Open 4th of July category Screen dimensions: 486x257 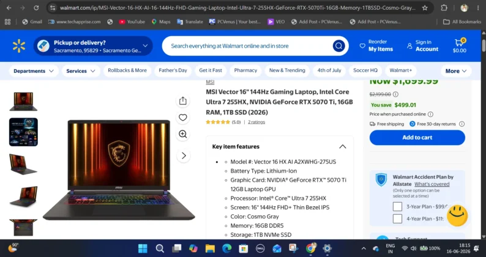329,70
